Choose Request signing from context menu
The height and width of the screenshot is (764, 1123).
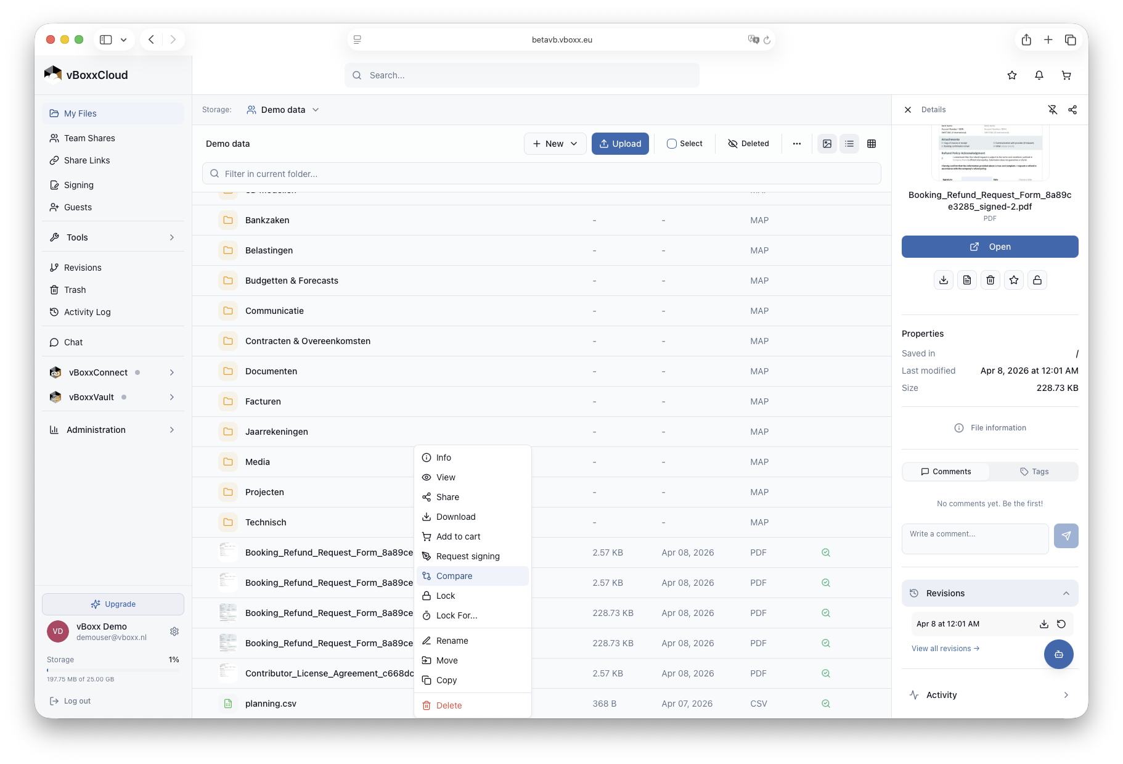pyautogui.click(x=473, y=556)
